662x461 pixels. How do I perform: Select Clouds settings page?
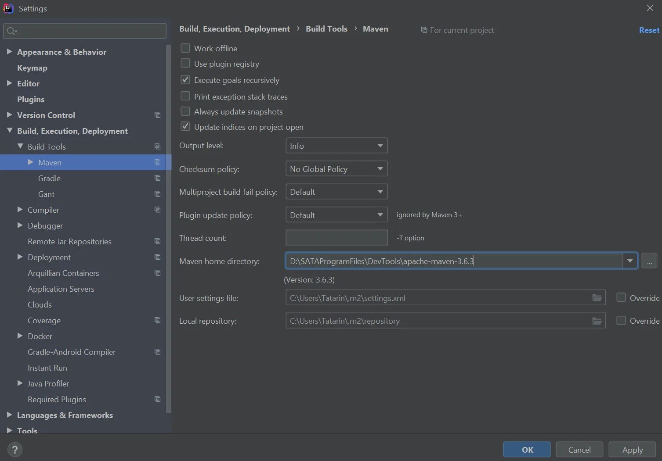(40, 305)
